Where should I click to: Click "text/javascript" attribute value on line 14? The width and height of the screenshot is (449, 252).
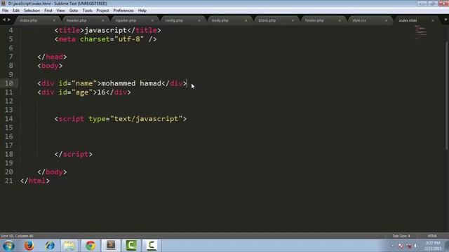pyautogui.click(x=146, y=119)
